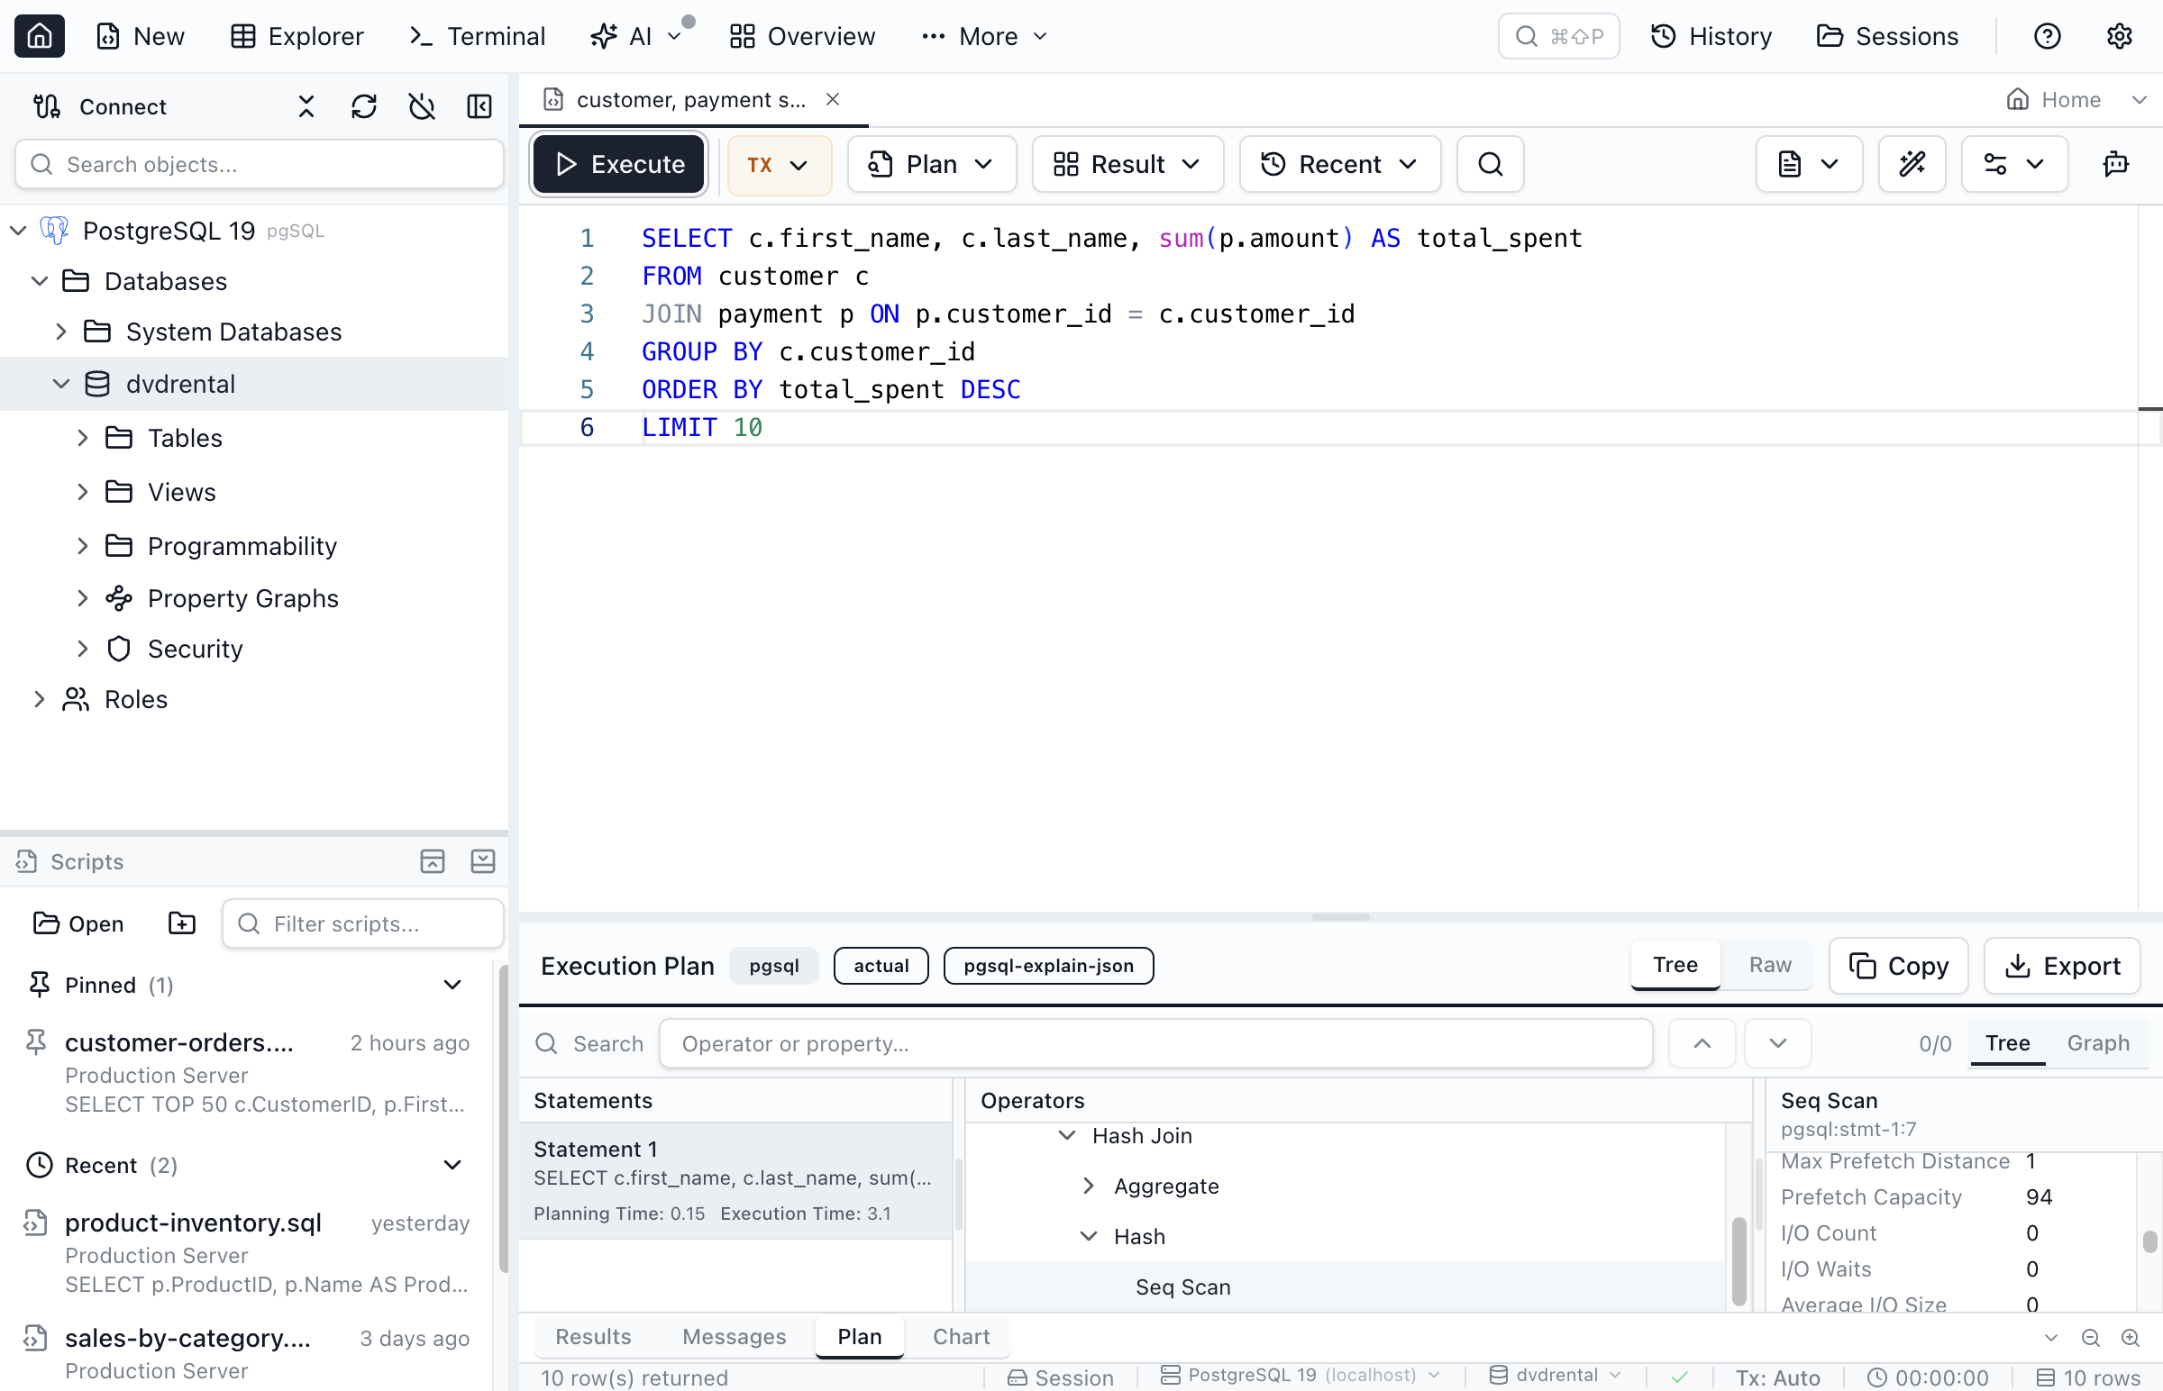Click the pin icon beside customer-orders script

[36, 1042]
